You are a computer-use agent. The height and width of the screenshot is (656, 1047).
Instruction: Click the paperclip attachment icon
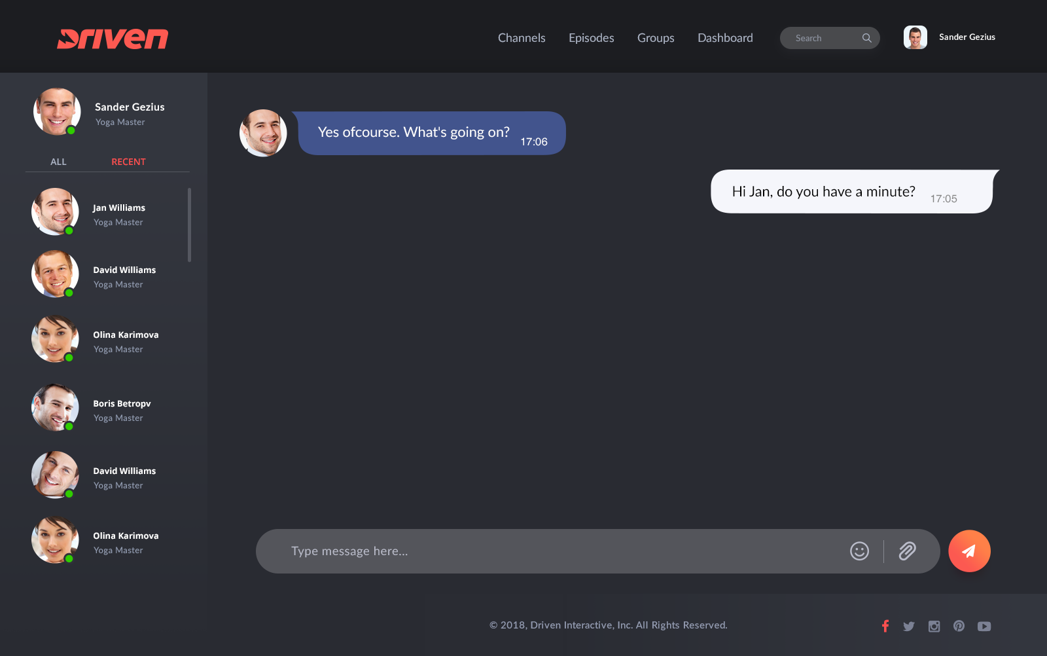tap(907, 551)
